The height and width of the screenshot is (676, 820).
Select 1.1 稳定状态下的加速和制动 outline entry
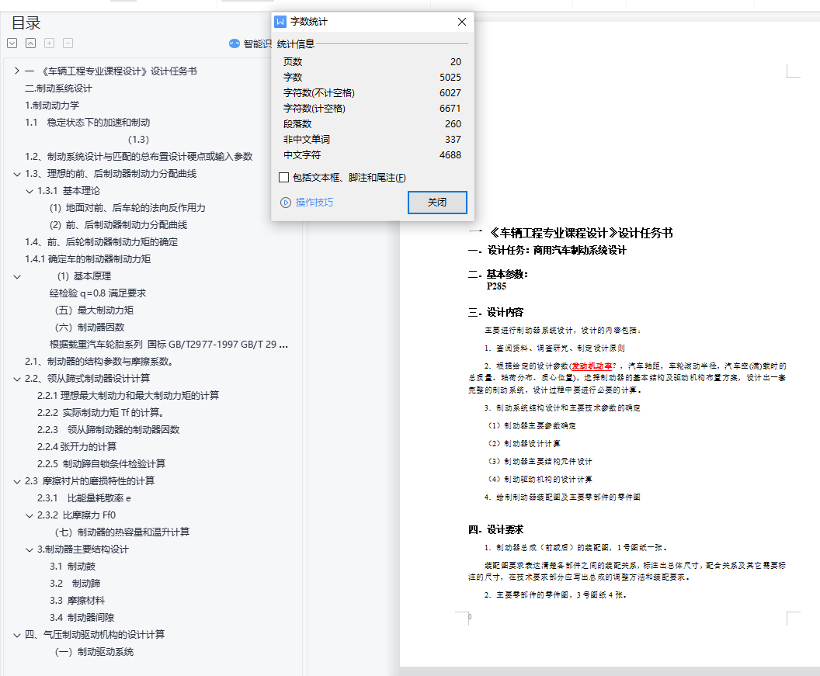(x=87, y=123)
